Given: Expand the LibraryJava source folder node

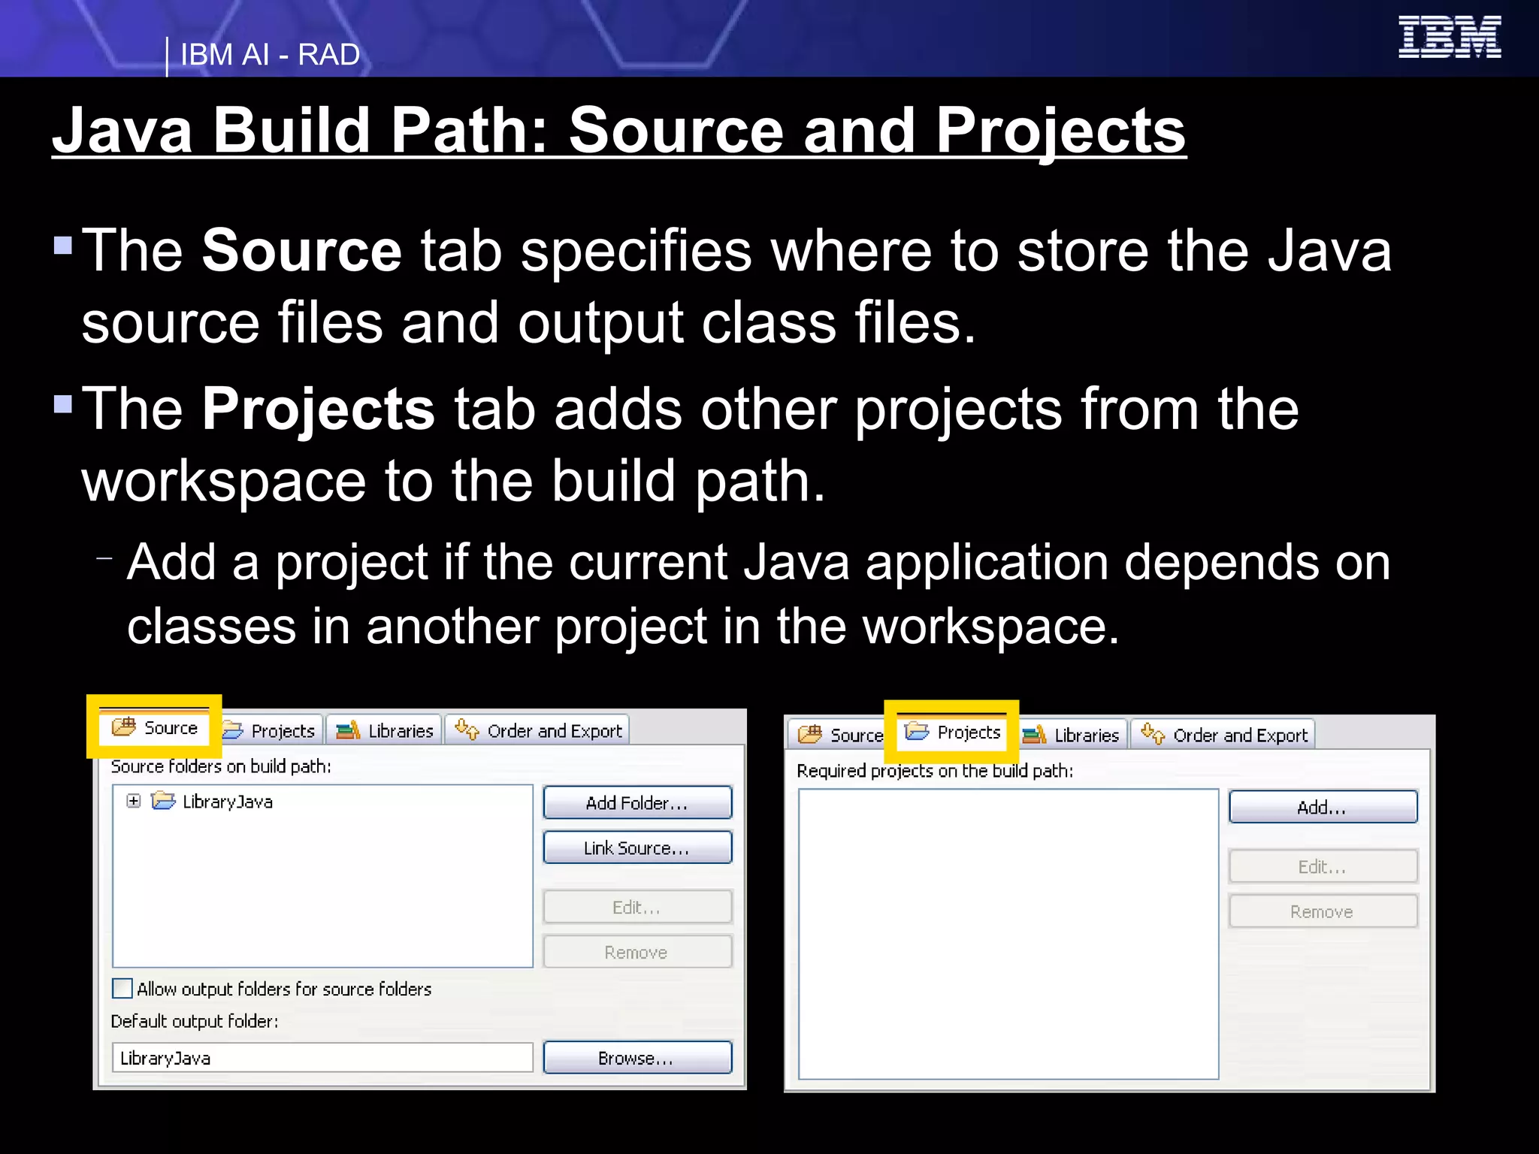Looking at the screenshot, I should point(134,801).
